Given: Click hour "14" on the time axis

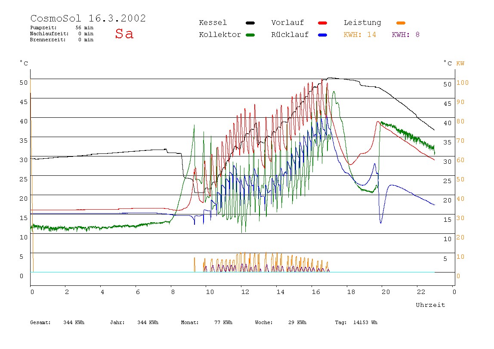Looking at the screenshot, I should click(281, 292).
